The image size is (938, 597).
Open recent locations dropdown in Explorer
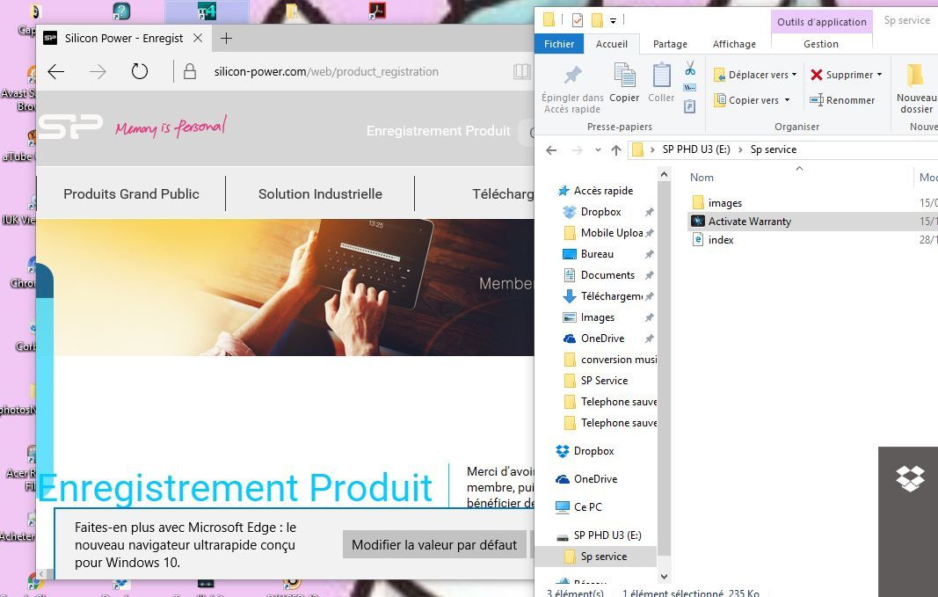coord(598,150)
